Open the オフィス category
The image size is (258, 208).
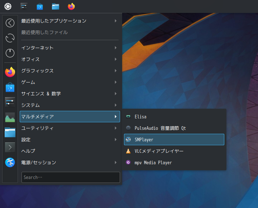tap(70, 59)
